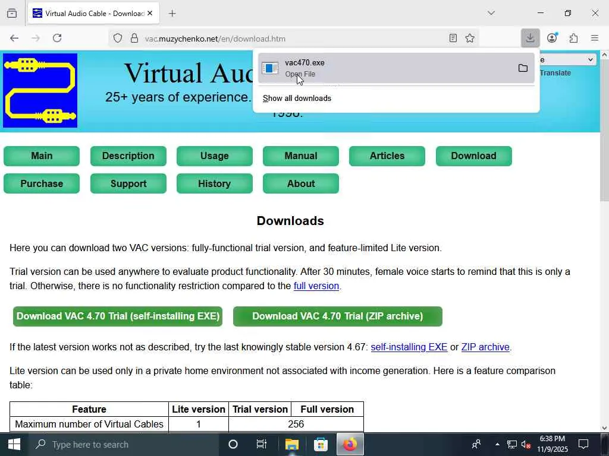Viewport: 609px width, 456px height.
Task: Open a new browser tab
Action: [172, 14]
